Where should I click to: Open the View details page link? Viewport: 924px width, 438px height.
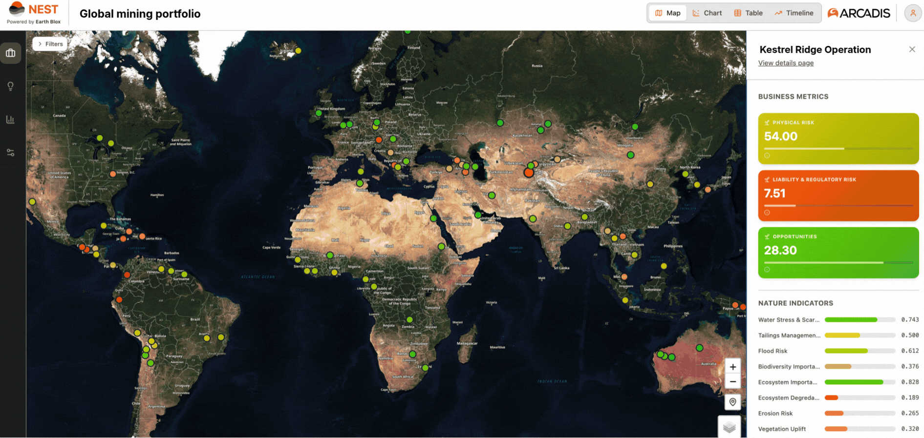point(786,63)
